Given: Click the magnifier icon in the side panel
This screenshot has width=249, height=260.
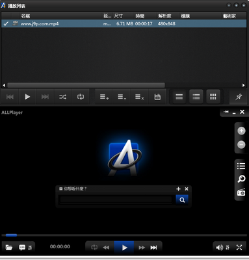Looking at the screenshot, I should (241, 179).
